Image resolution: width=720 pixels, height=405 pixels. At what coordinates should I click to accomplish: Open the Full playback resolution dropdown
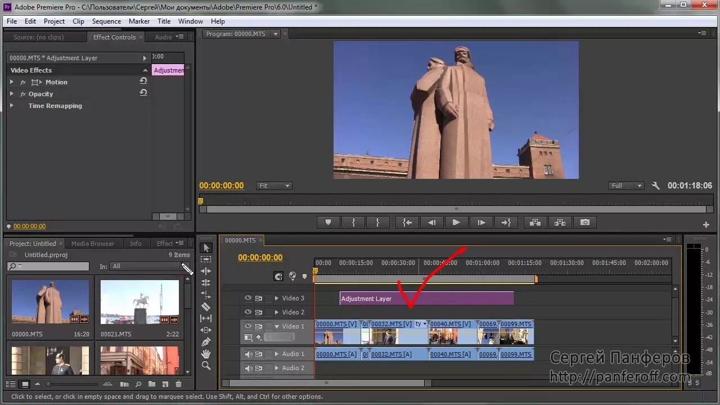(626, 186)
